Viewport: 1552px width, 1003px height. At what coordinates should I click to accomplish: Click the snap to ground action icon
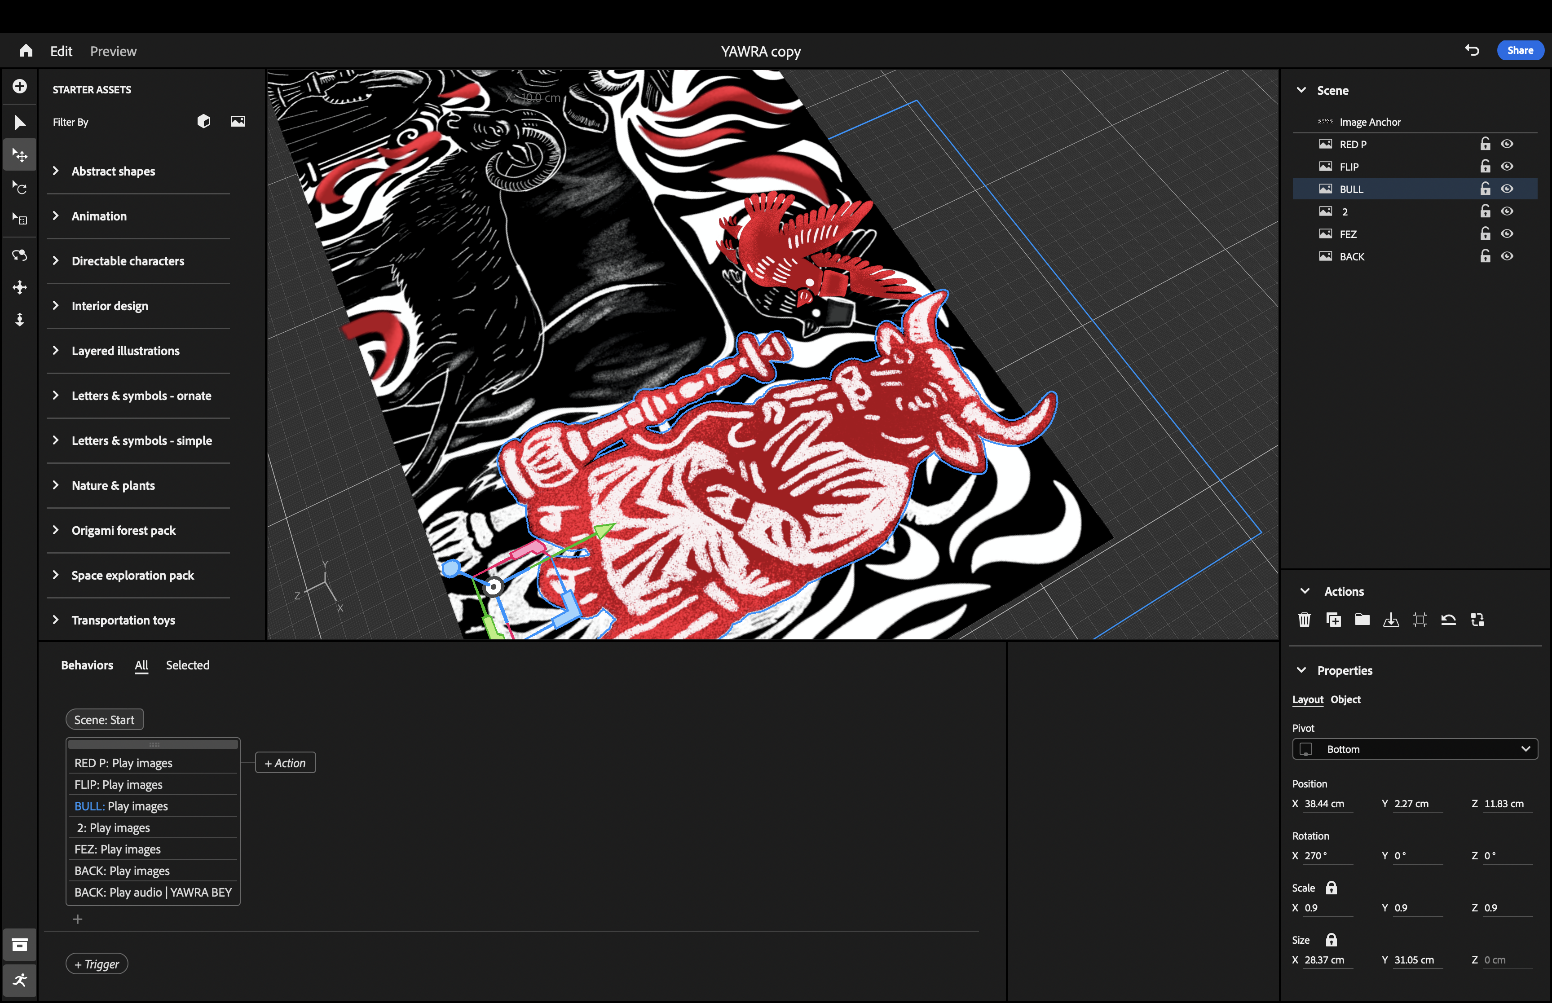pos(1390,620)
